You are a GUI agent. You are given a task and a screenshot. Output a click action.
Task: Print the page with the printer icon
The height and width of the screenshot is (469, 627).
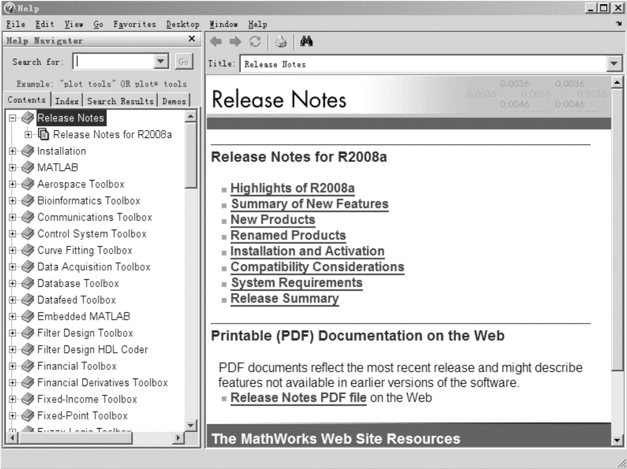click(281, 42)
